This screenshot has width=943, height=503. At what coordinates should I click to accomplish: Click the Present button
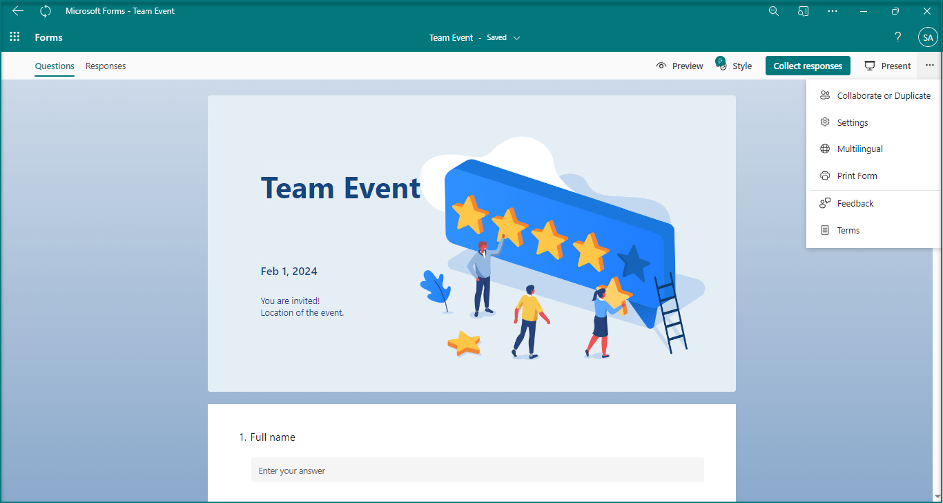[888, 66]
